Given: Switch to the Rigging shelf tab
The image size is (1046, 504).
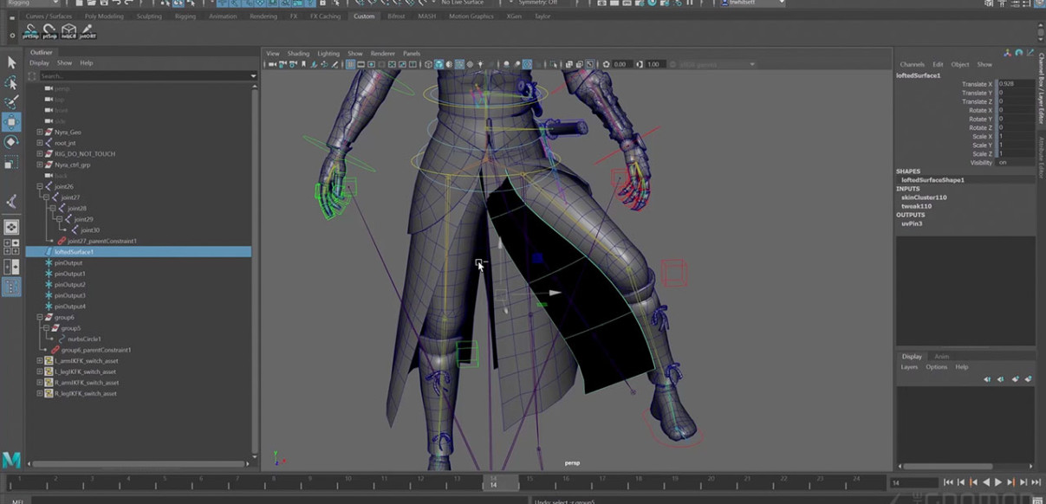Looking at the screenshot, I should pos(185,16).
